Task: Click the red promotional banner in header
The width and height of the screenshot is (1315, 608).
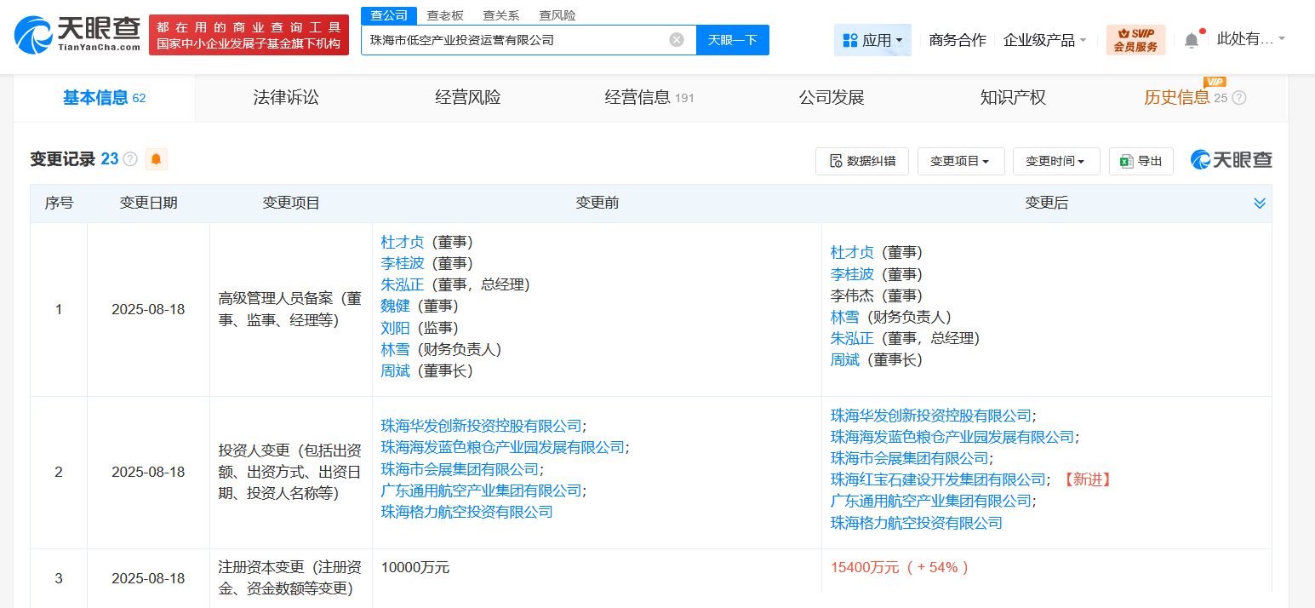Action: coord(249,35)
